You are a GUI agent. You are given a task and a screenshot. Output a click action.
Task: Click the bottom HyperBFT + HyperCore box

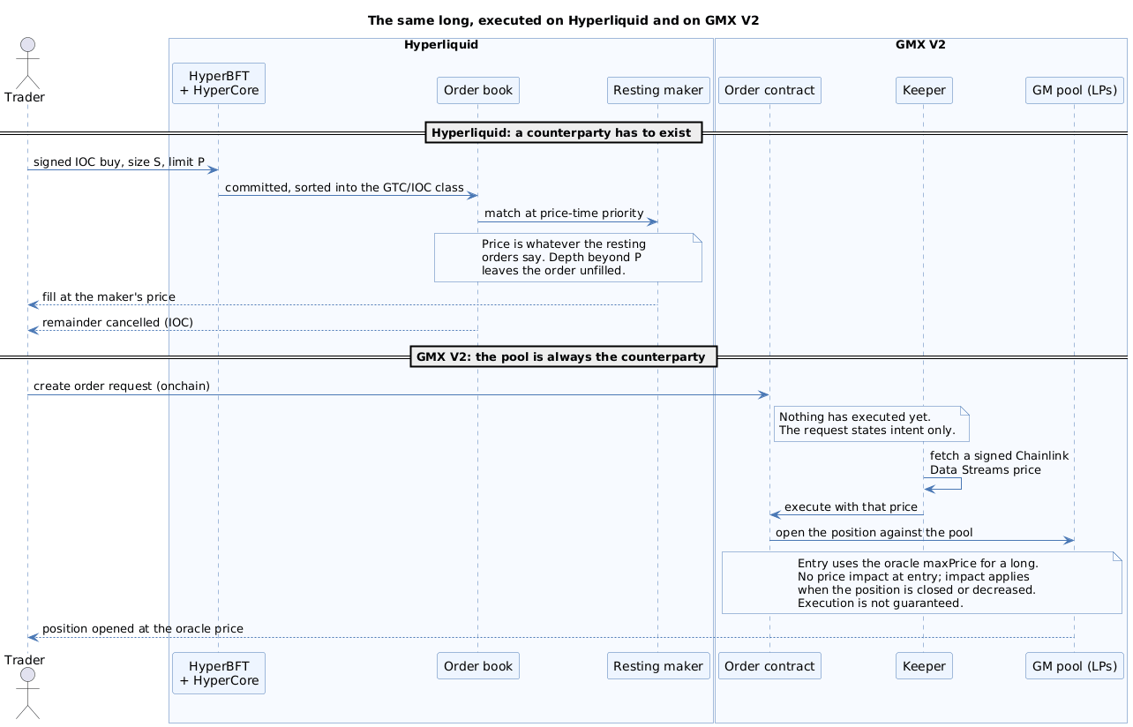(218, 672)
